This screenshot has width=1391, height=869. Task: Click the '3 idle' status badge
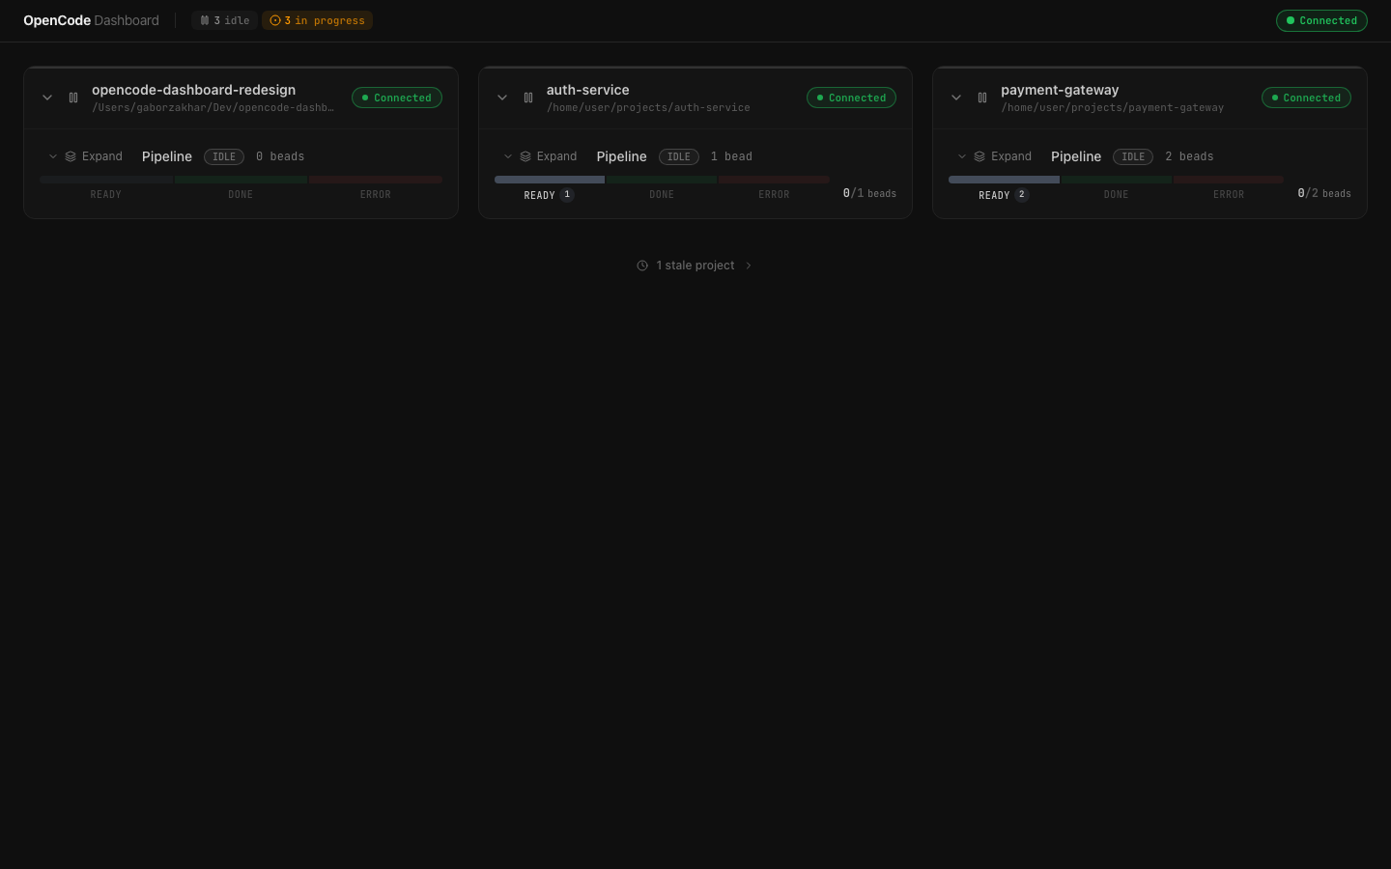coord(224,20)
